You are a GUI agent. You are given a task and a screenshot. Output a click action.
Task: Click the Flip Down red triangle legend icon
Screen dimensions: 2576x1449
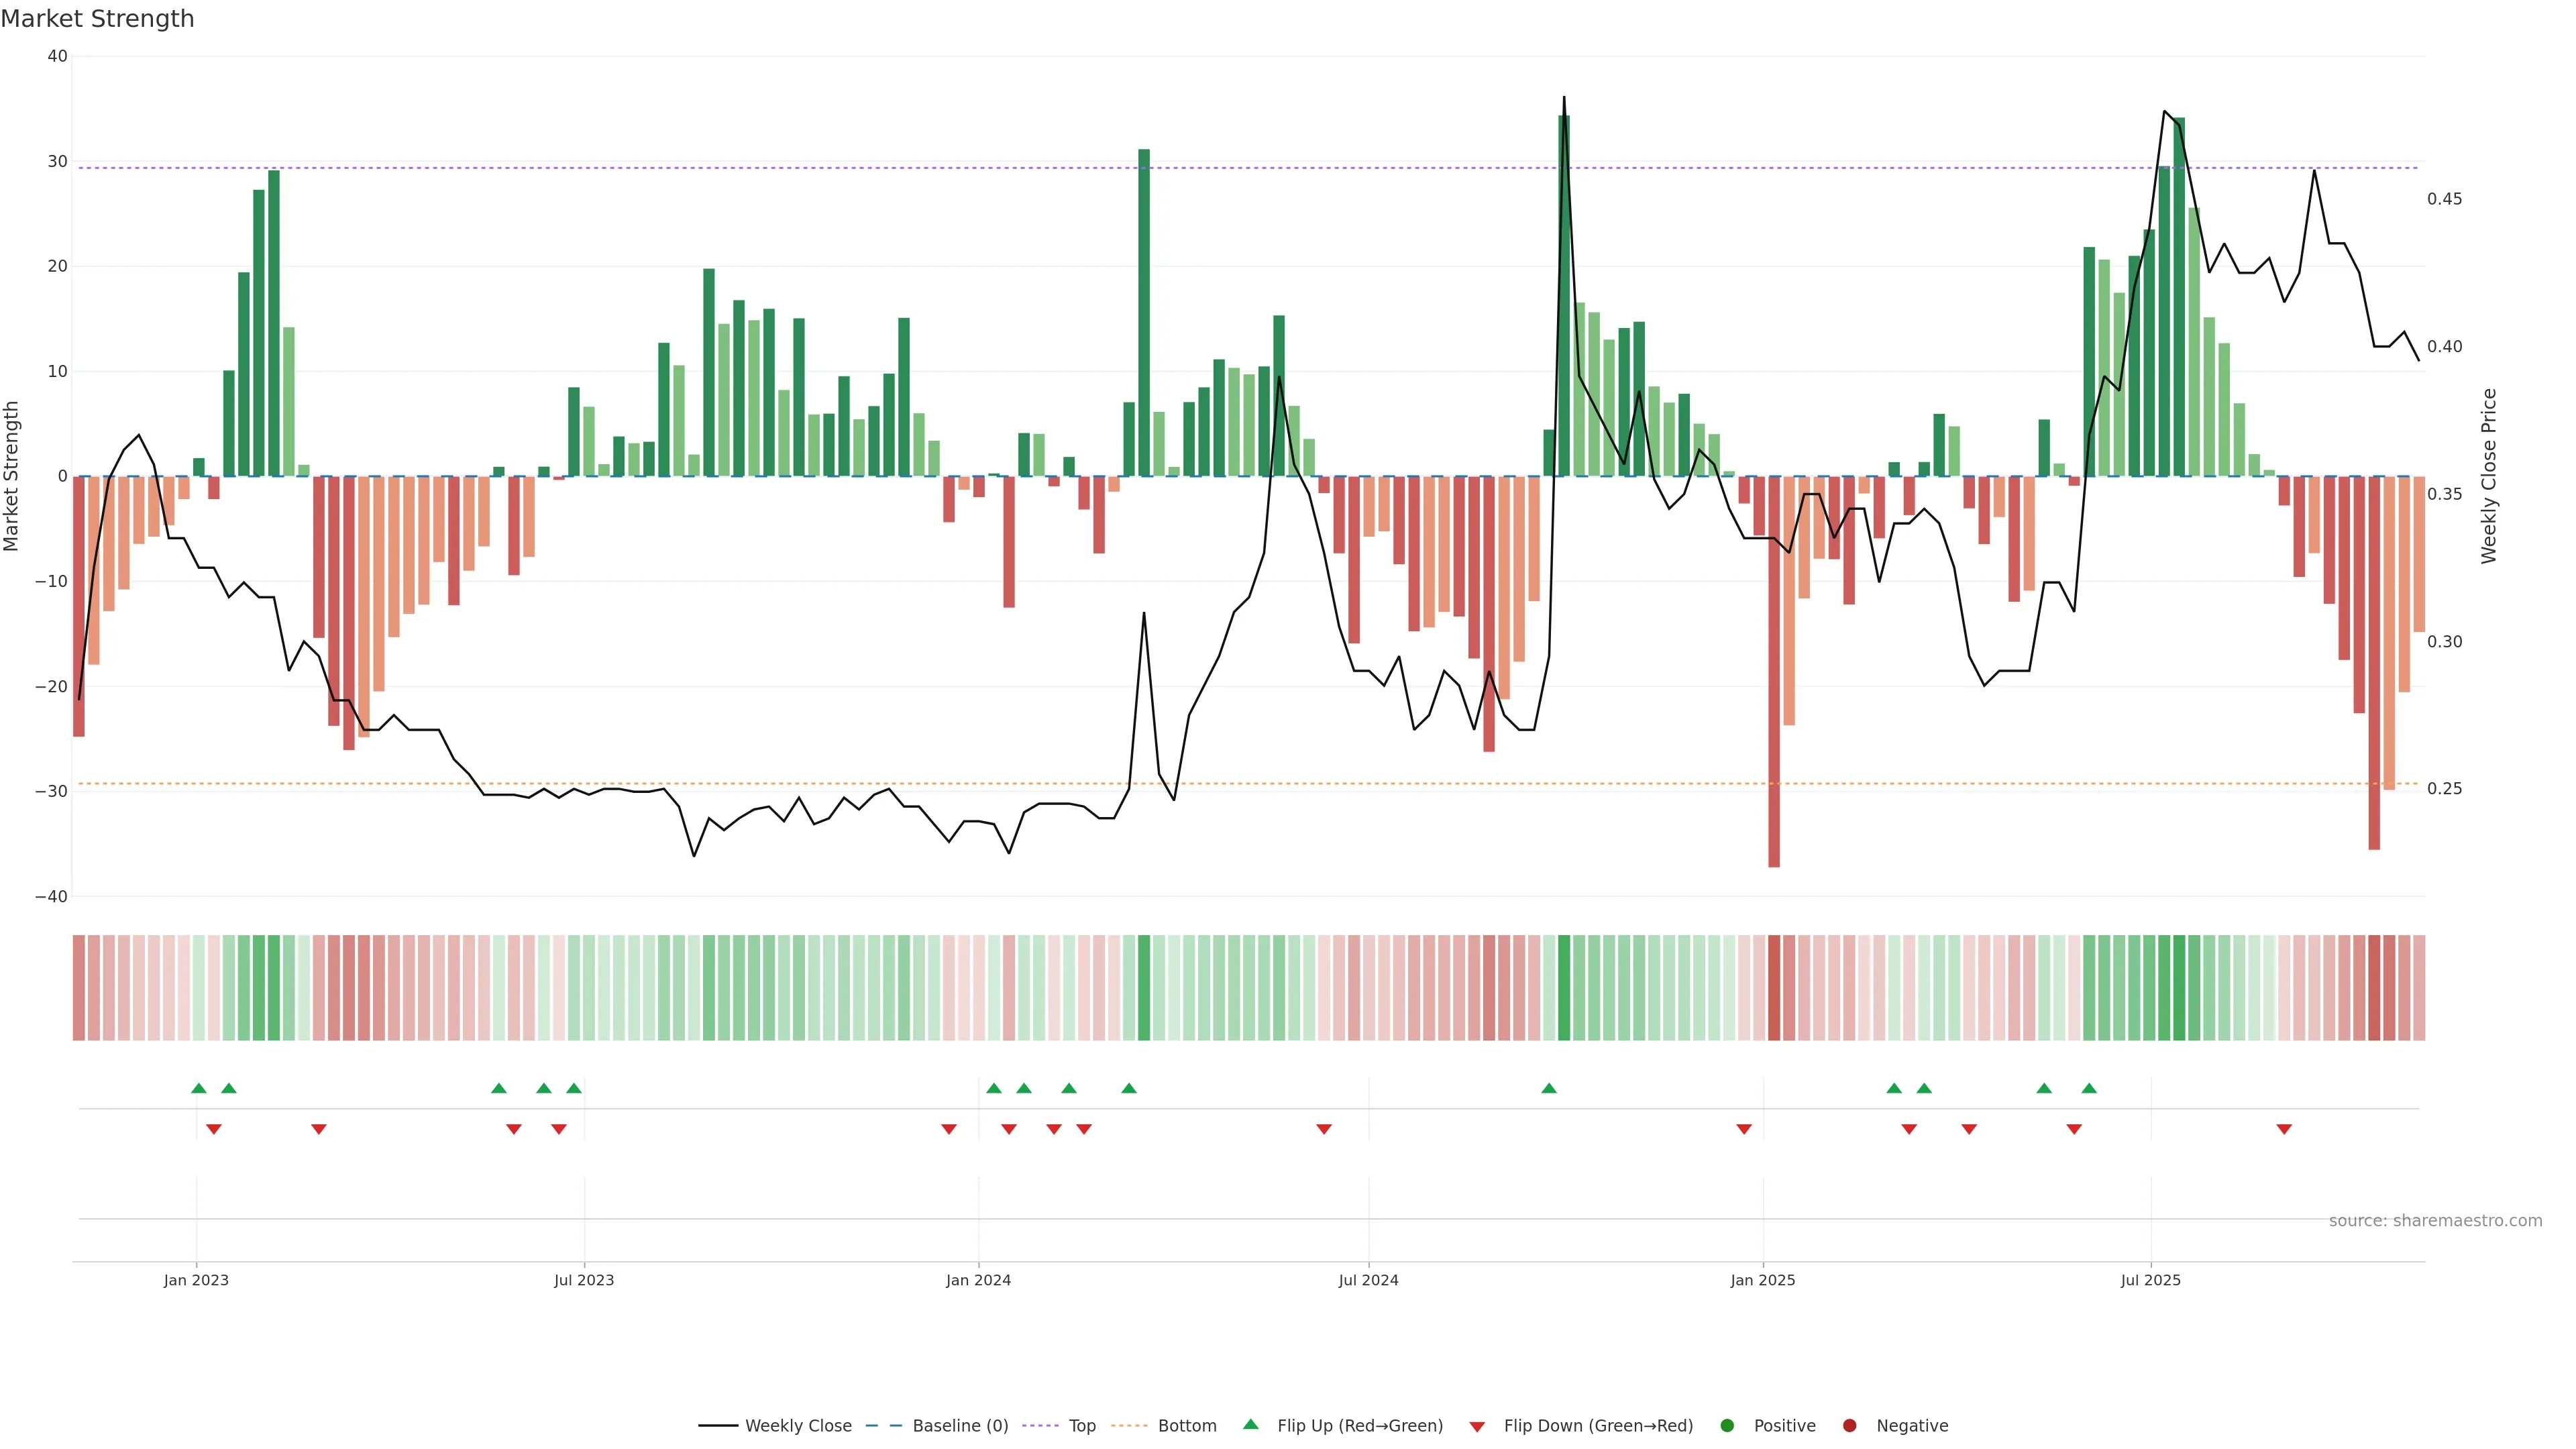point(1477,1427)
